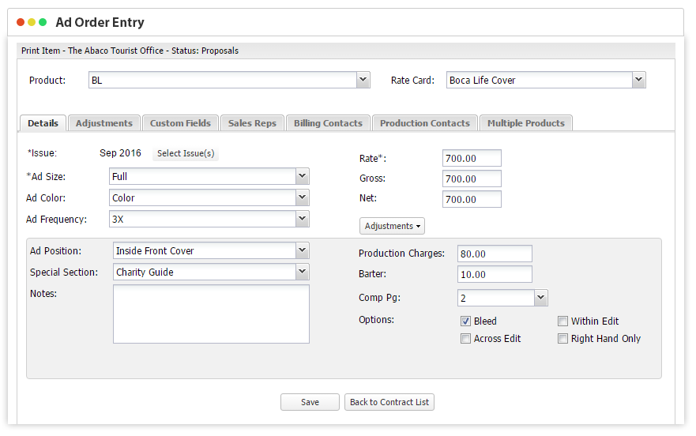Click the Ad Order Entry title
Image resolution: width=696 pixels, height=436 pixels.
100,22
